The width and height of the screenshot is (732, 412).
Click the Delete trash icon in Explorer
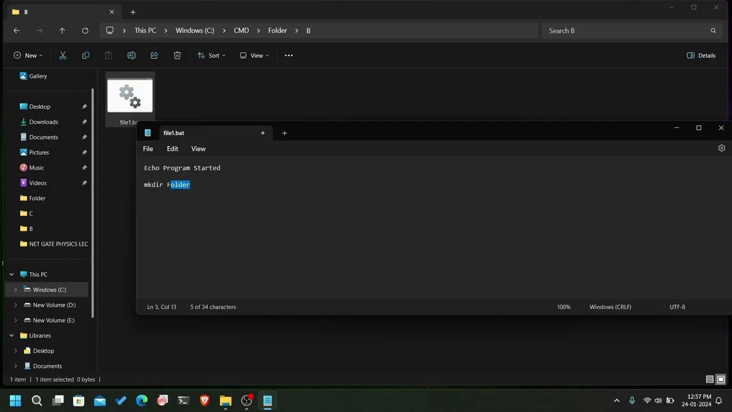[x=177, y=56]
